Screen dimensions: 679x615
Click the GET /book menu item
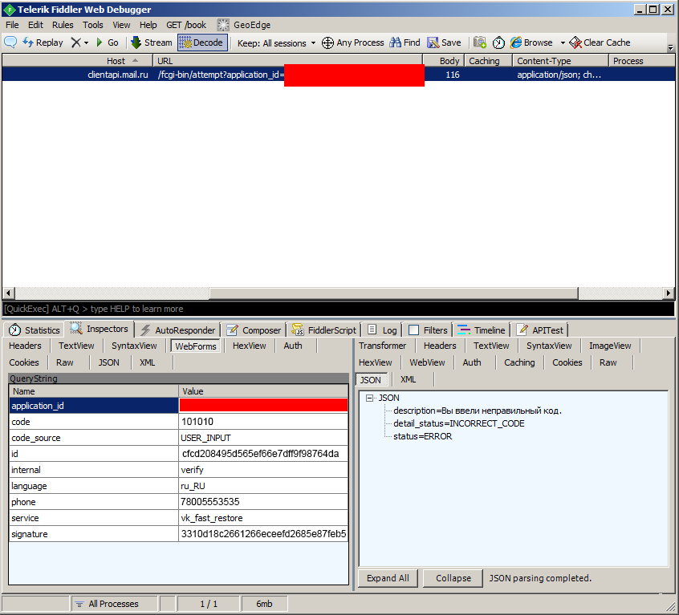[186, 25]
